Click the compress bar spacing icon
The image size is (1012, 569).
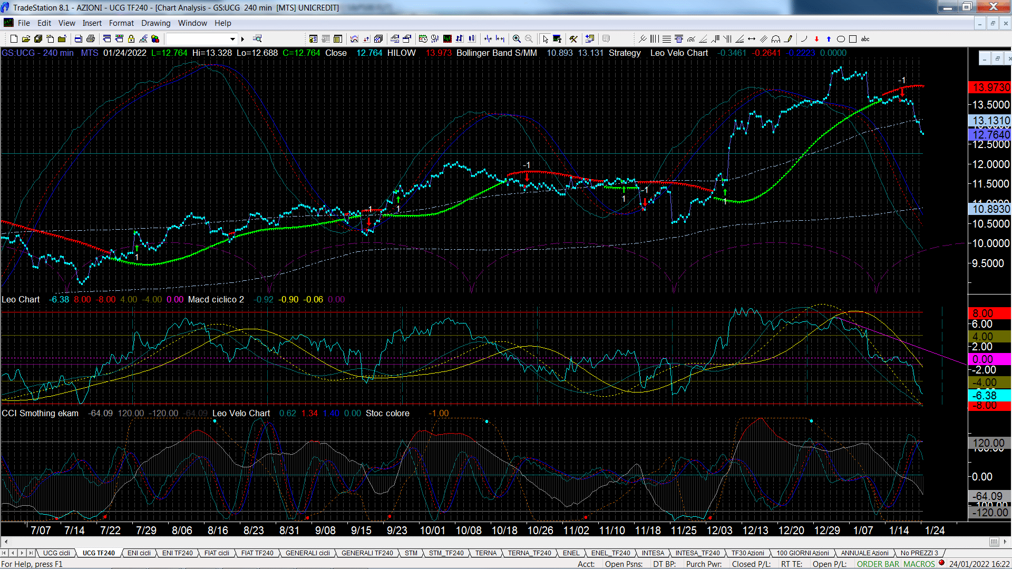tap(488, 39)
